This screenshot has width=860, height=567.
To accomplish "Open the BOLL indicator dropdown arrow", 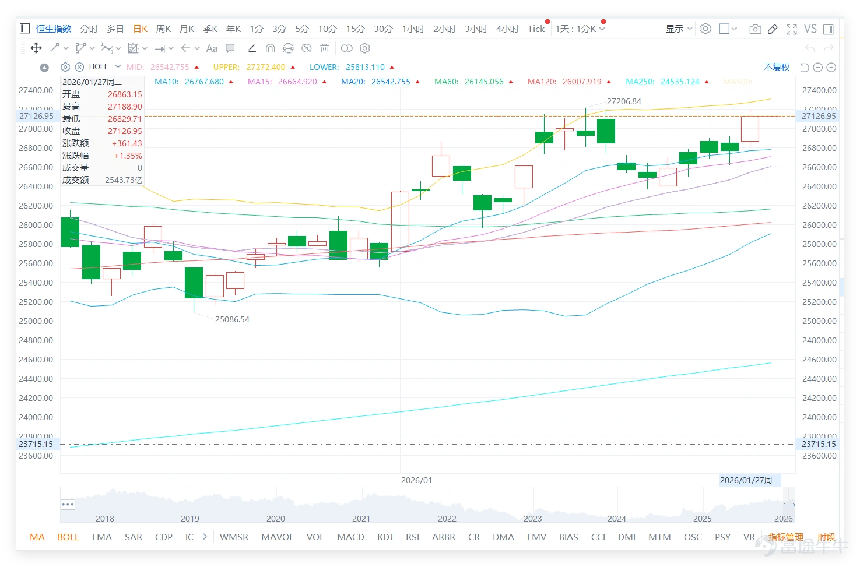I will [x=118, y=66].
